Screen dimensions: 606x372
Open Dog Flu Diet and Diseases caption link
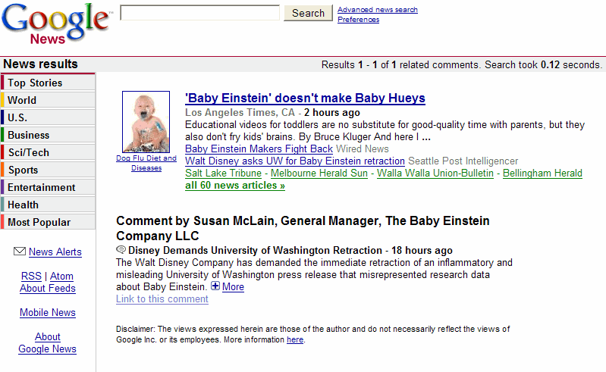click(x=146, y=163)
